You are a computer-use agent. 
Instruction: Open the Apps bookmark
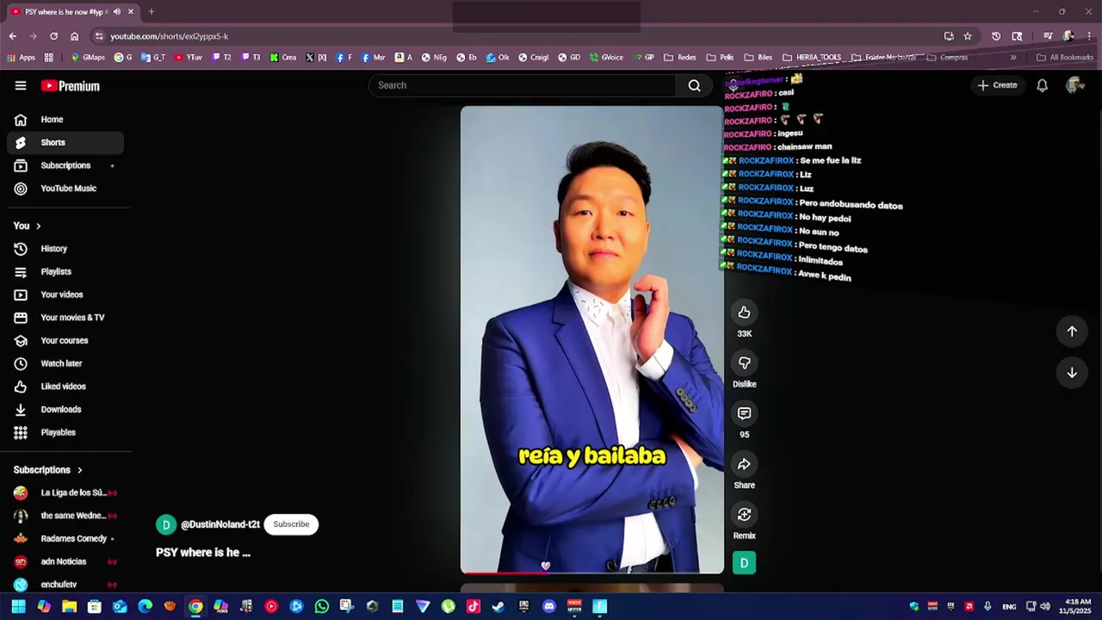pyautogui.click(x=22, y=58)
